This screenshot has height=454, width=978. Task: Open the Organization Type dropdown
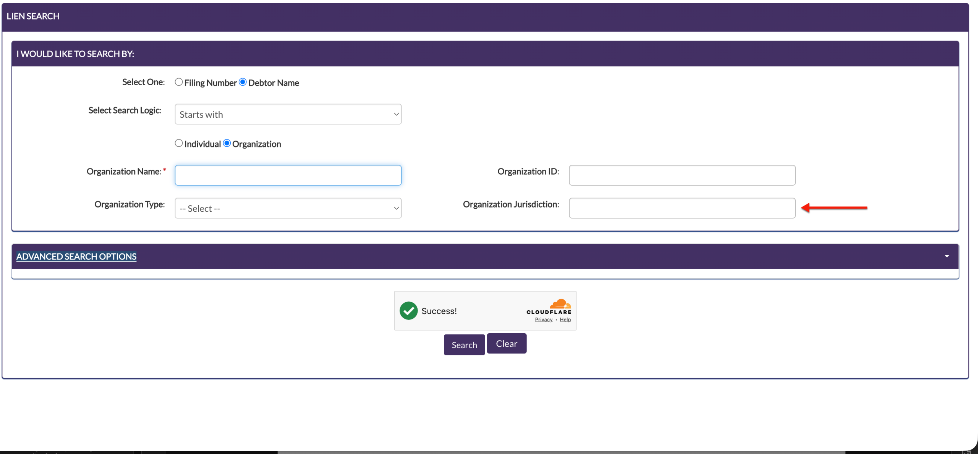[288, 208]
